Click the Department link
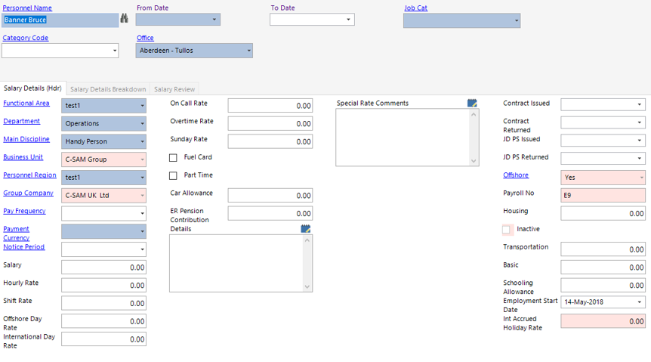This screenshot has width=651, height=362. pos(22,121)
